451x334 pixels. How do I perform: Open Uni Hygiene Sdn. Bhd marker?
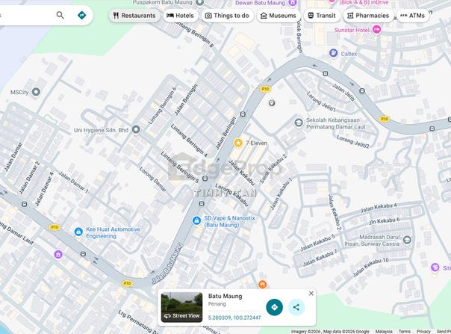(x=136, y=129)
